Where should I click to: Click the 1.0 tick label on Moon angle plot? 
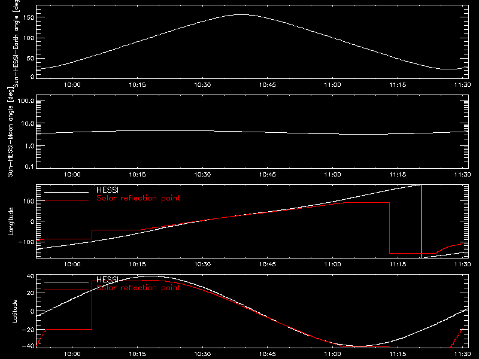point(29,146)
